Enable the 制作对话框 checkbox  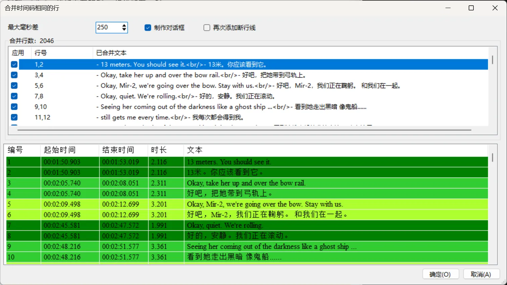[148, 28]
